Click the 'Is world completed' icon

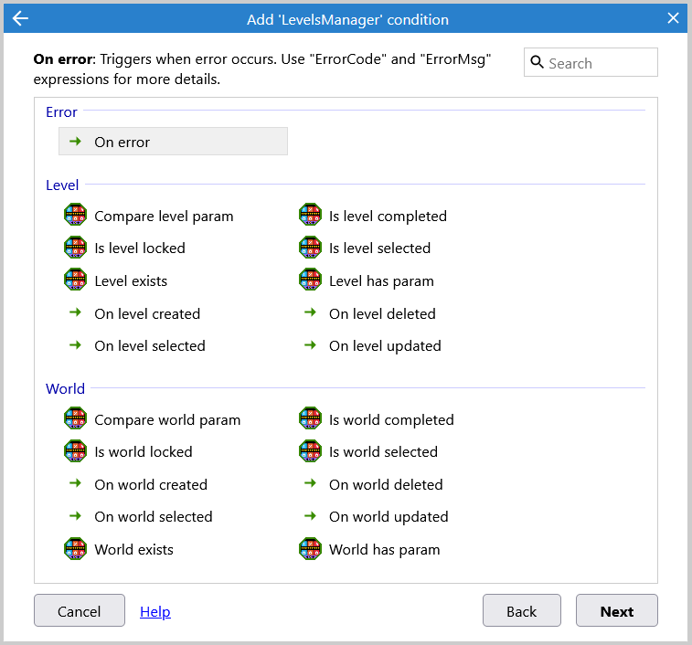pos(310,419)
